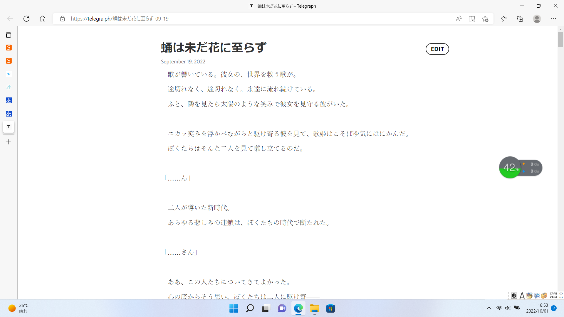
Task: Show hidden tray icons chevron
Action: click(x=489, y=308)
